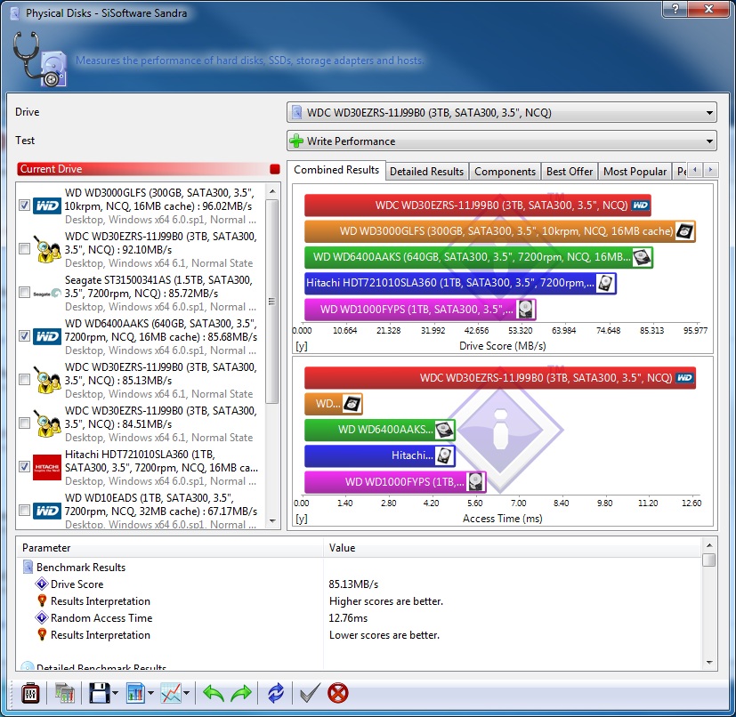Viewport: 736px width, 717px height.
Task: Click the drive list scrollbar up arrow
Action: (272, 191)
